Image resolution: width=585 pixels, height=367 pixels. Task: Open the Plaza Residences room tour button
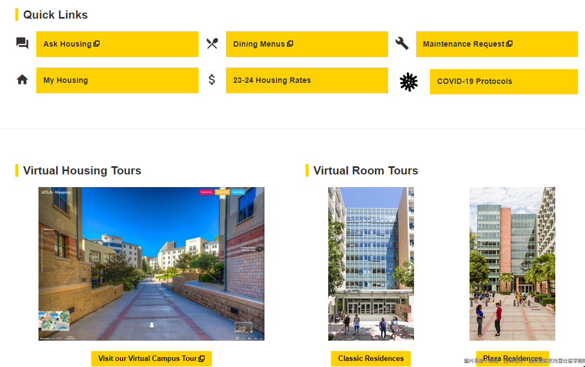[512, 358]
